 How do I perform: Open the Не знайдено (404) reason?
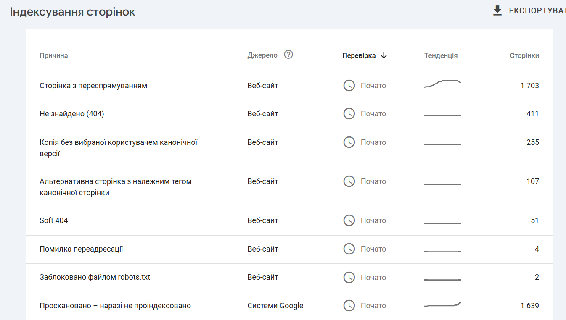tap(72, 114)
